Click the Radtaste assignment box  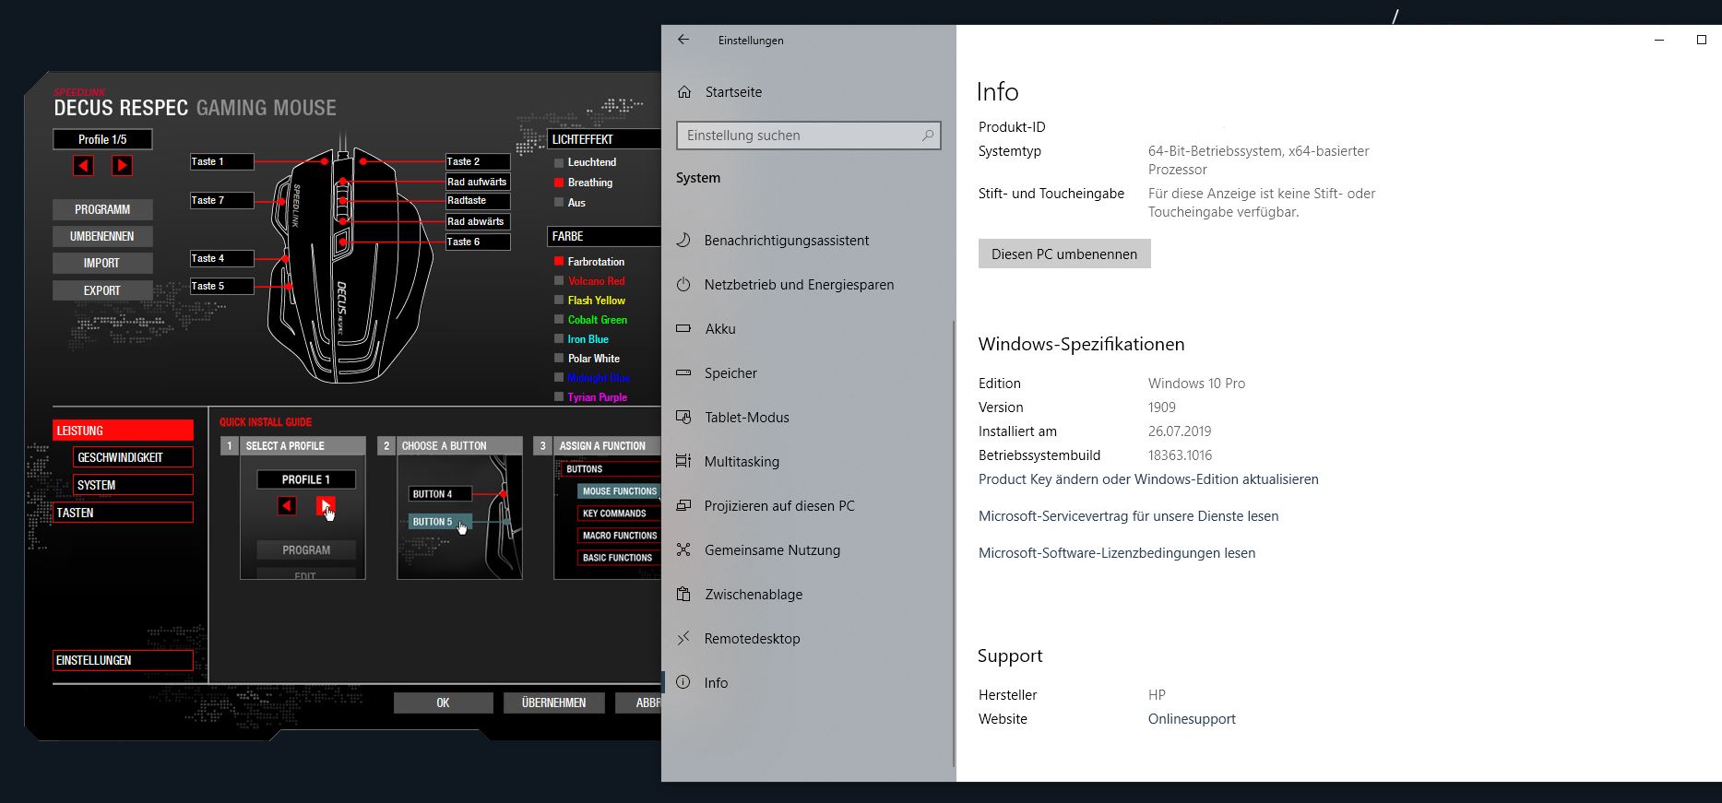click(478, 200)
